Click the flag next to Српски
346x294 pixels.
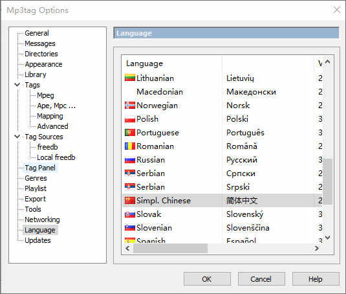click(130, 173)
